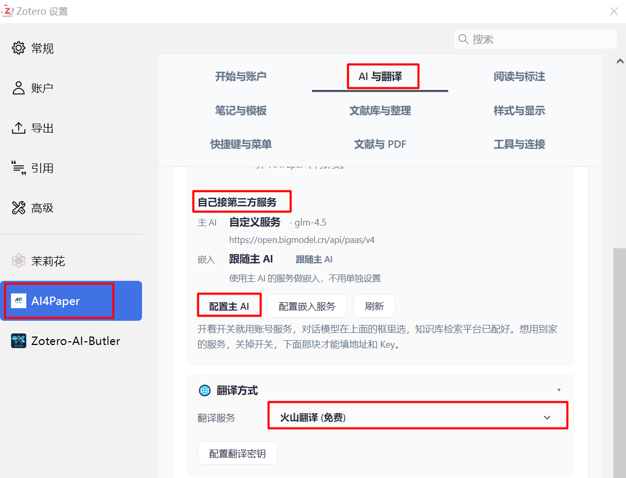This screenshot has width=626, height=478.
Task: Switch to the 文献库与整理 tab
Action: coord(380,110)
